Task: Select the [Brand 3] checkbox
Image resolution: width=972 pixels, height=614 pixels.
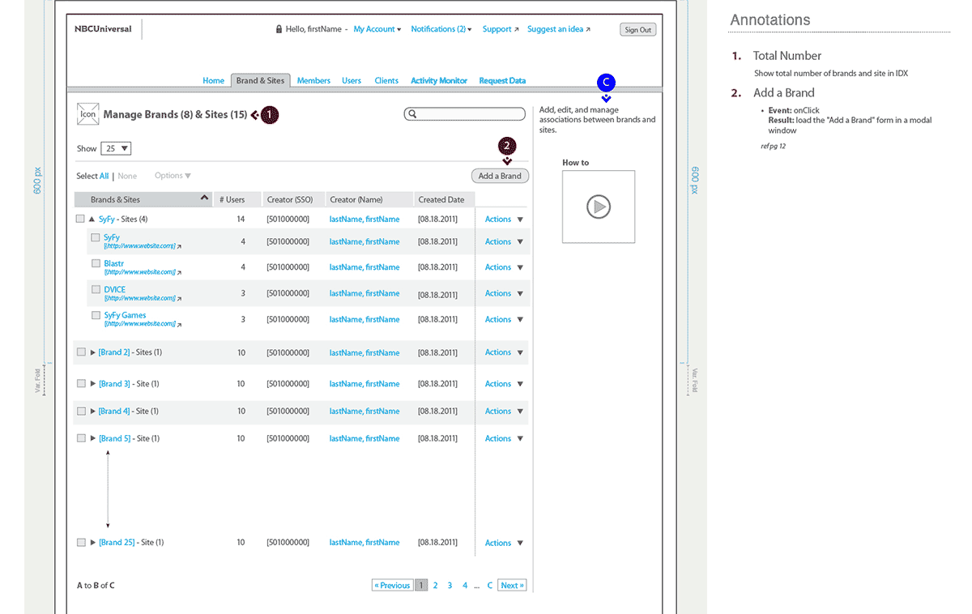Action: tap(81, 383)
